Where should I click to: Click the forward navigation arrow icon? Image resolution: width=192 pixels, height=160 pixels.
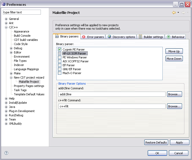coord(183,13)
